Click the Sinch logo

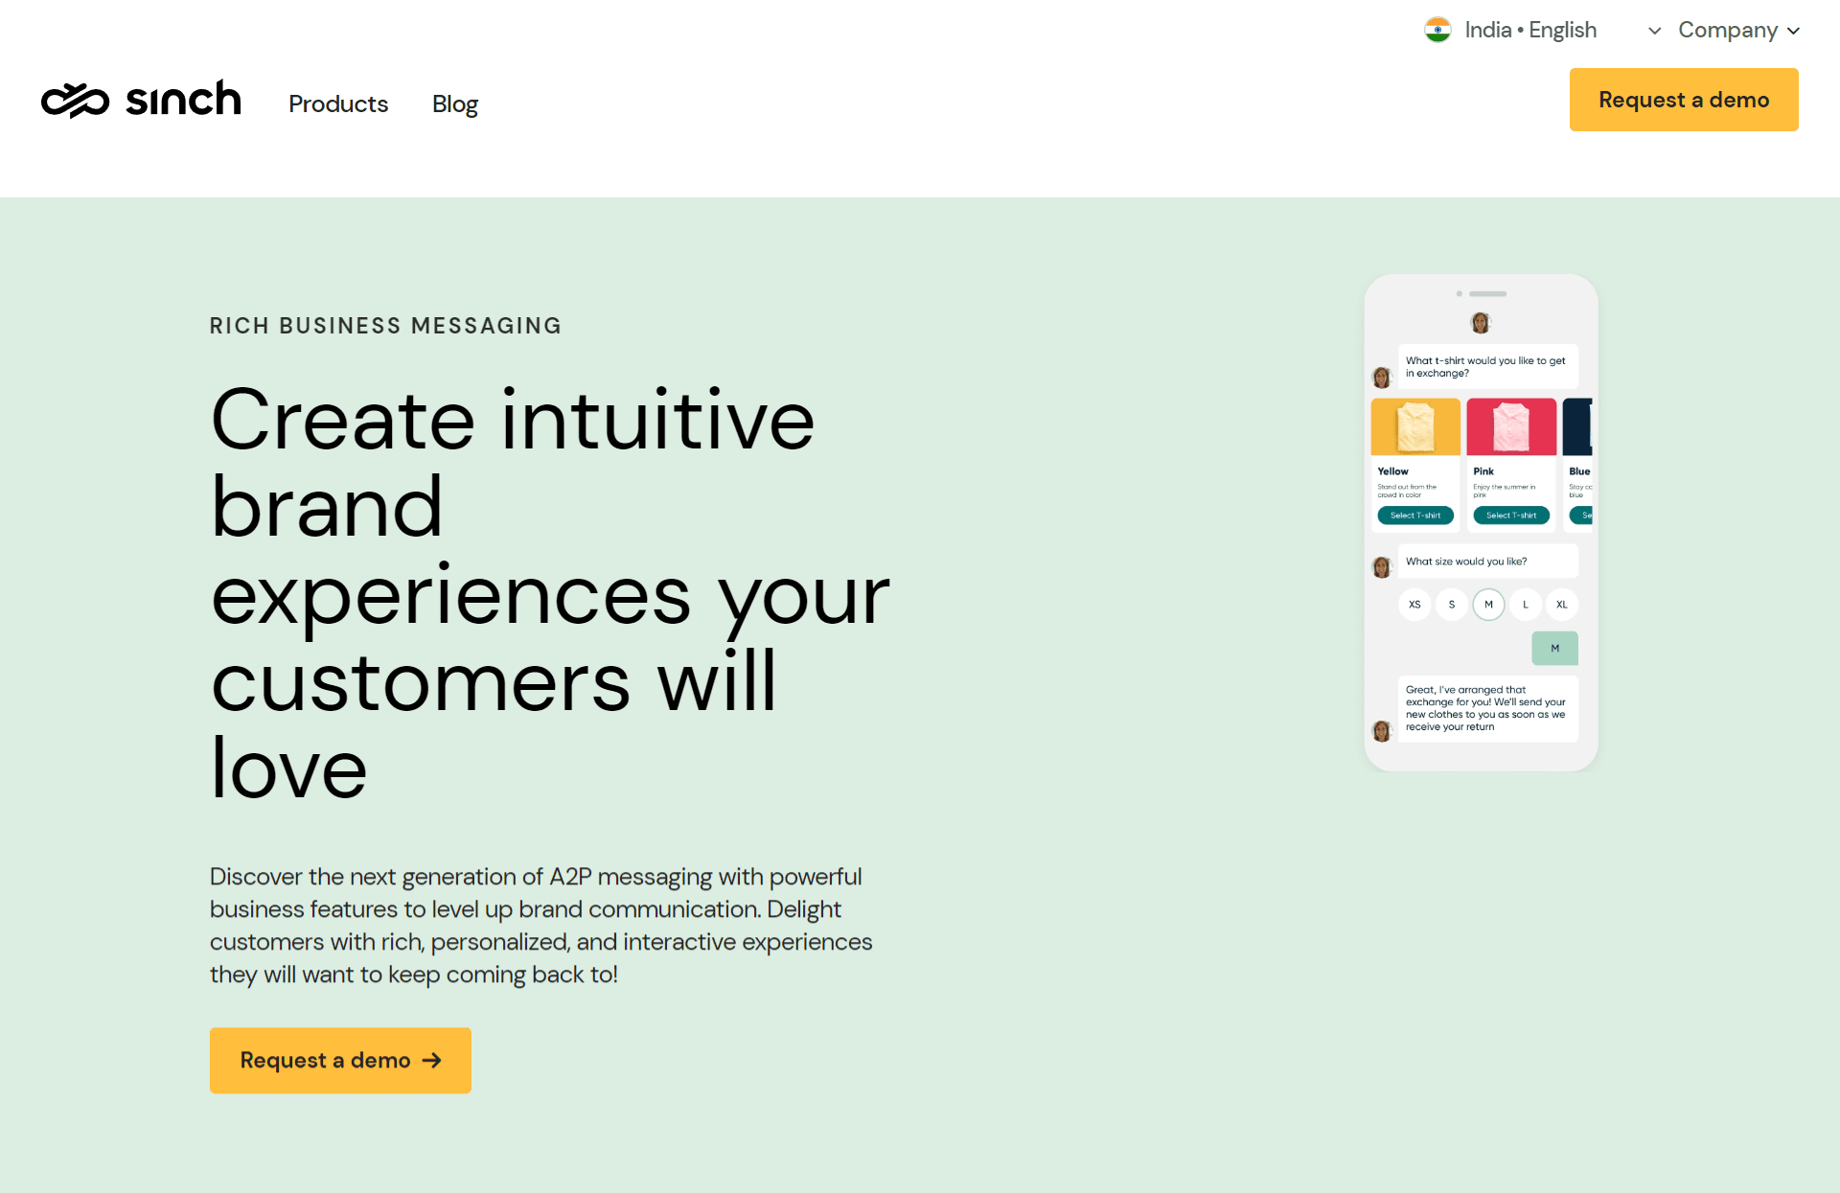141,100
